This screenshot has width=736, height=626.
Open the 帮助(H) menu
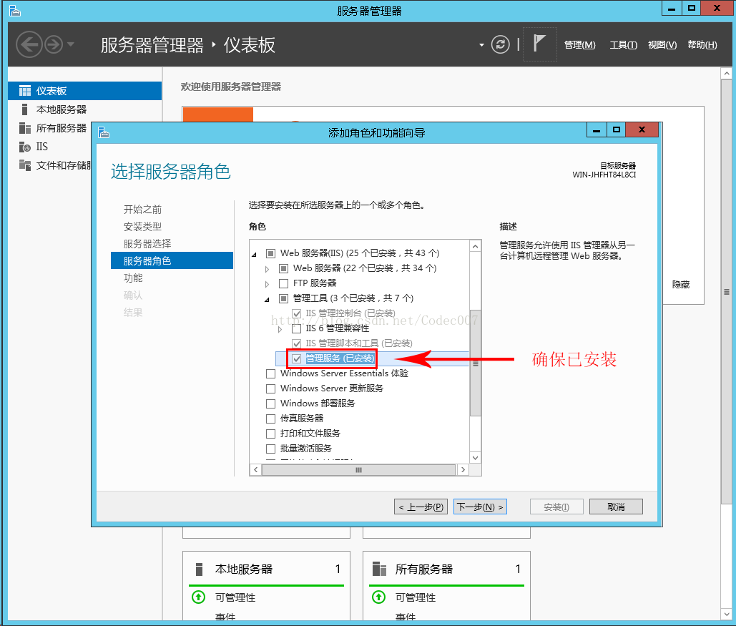[x=702, y=44]
